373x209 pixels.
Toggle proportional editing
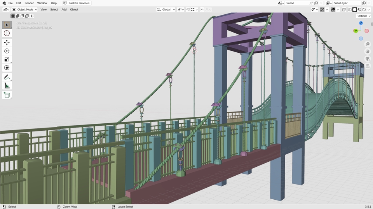click(x=202, y=9)
